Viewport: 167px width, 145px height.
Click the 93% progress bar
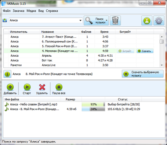pyautogui.click(x=93, y=104)
